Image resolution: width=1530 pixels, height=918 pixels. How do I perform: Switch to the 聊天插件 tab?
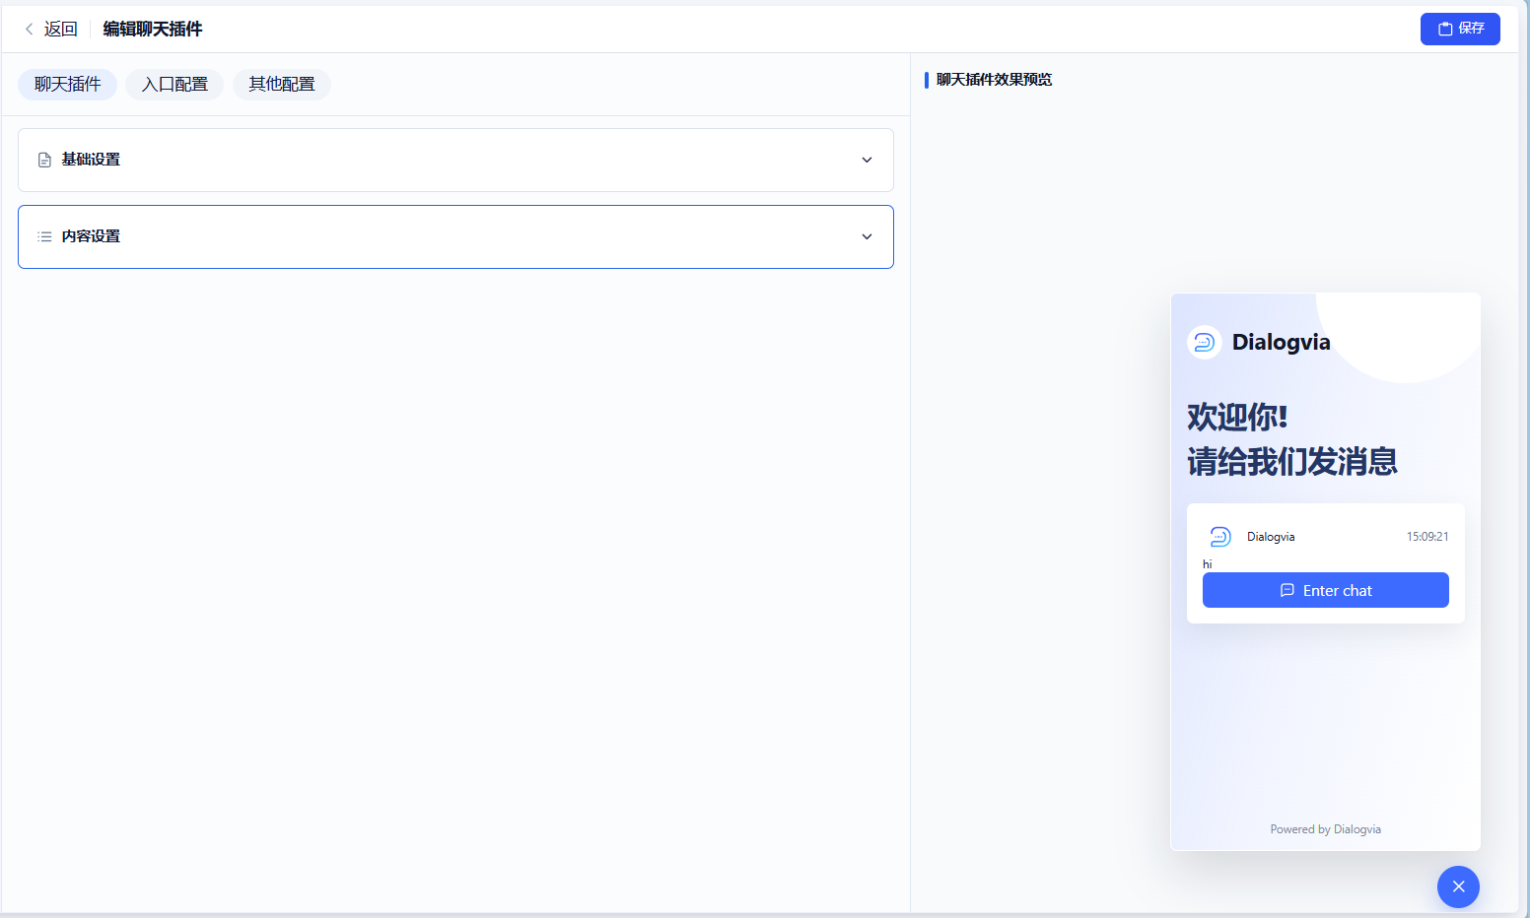[67, 85]
